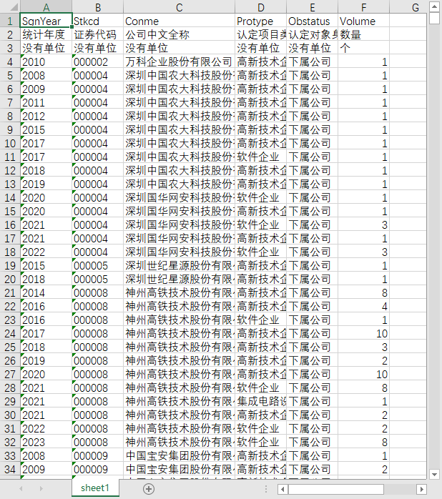The height and width of the screenshot is (499, 442).
Task: Select year 2023 in row 32
Action: (x=46, y=442)
